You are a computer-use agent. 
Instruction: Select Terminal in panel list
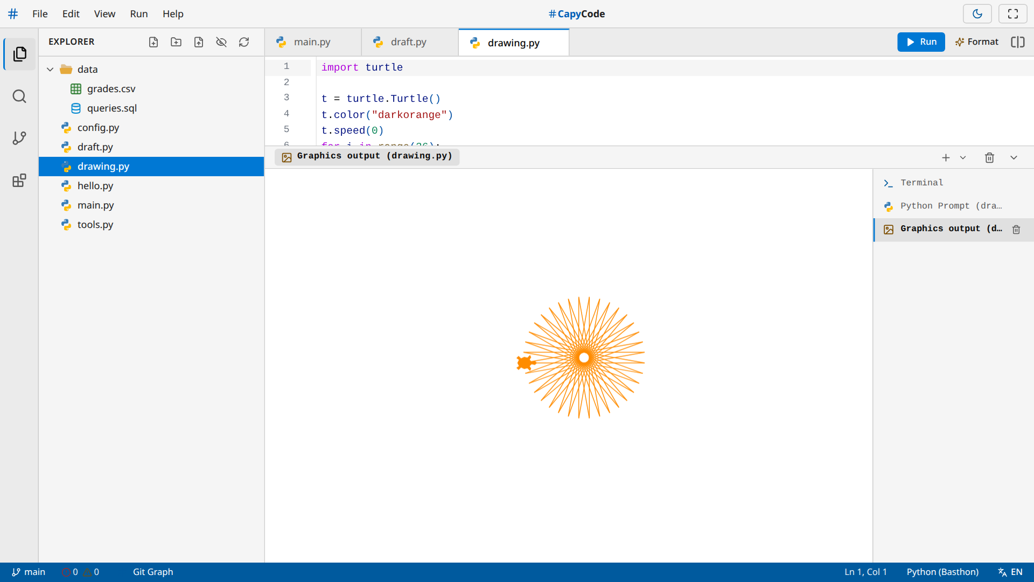(953, 183)
